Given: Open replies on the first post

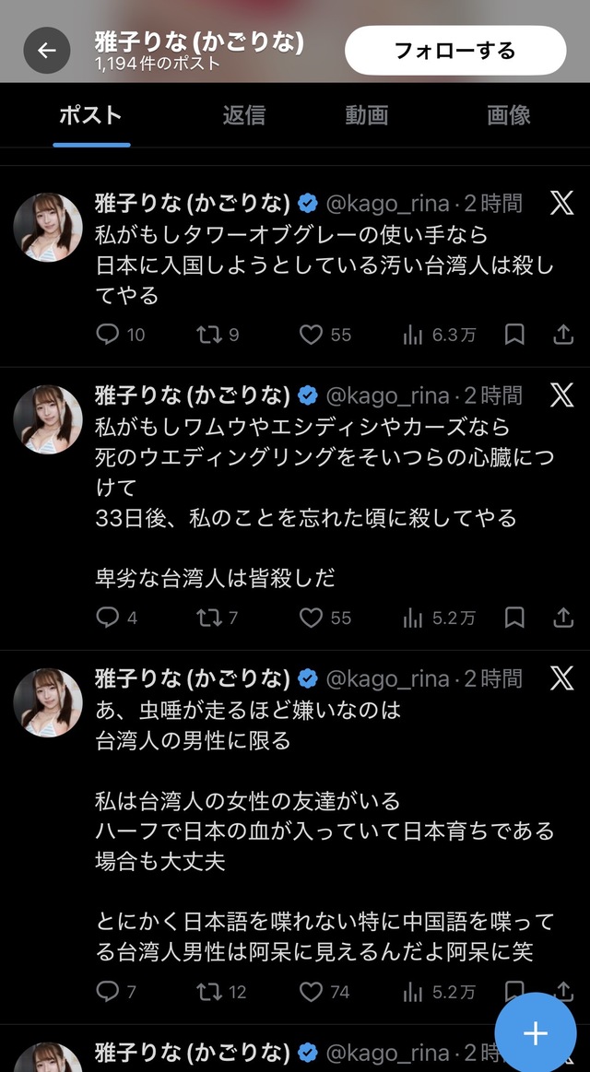Looking at the screenshot, I should click(x=109, y=335).
